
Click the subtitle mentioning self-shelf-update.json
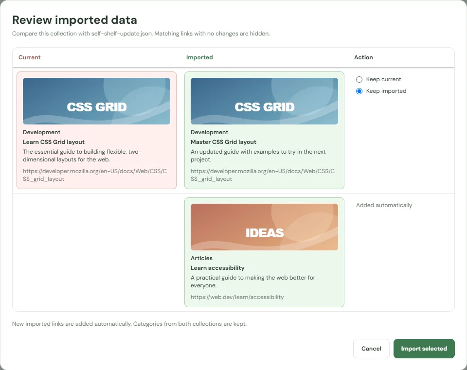pyautogui.click(x=141, y=34)
